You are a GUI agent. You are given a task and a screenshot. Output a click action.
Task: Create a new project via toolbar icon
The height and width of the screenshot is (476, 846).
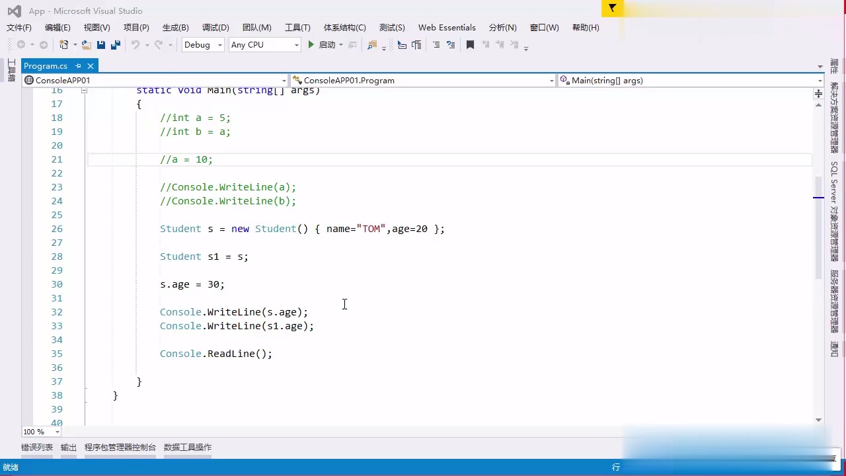pyautogui.click(x=63, y=44)
